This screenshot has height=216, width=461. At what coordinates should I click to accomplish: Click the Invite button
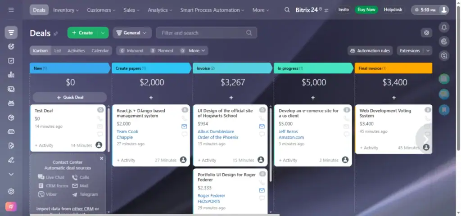[x=343, y=10]
